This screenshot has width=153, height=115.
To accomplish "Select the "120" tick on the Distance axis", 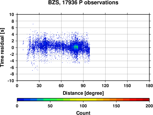I will (105, 86).
